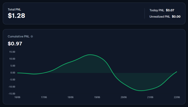188x107 pixels.
Task: Click the 20/06 date on the chart axis
Action: 124,97
